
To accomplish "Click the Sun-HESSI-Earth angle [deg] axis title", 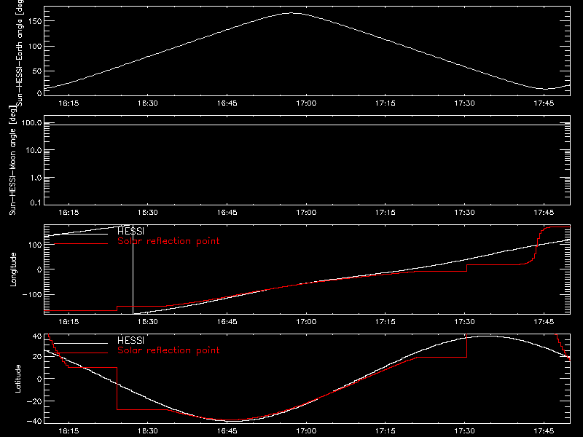I will coord(20,53).
